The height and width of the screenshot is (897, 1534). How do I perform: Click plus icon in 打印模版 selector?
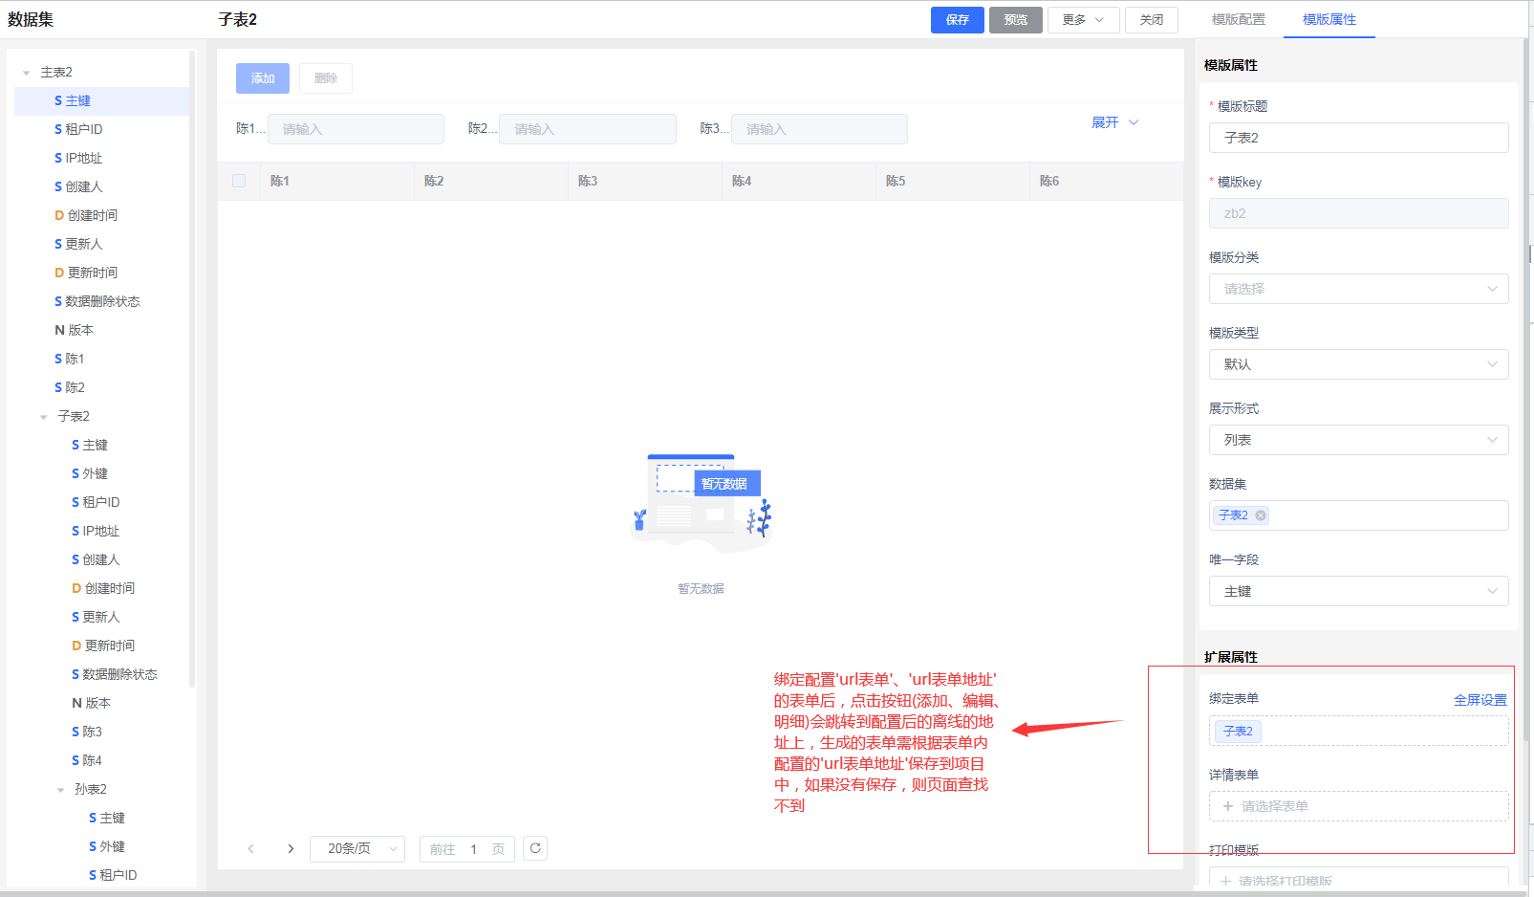1226,881
